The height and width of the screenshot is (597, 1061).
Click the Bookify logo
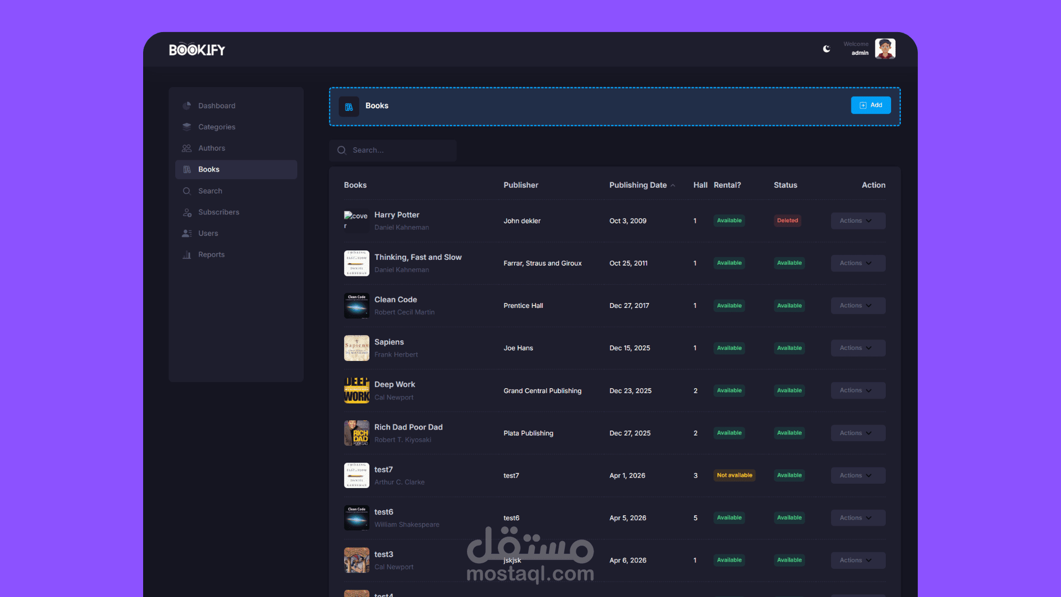pyautogui.click(x=197, y=50)
